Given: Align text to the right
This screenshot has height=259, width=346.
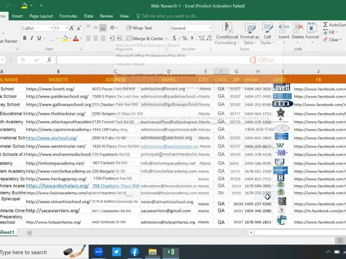Looking at the screenshot, I should coord(103,38).
